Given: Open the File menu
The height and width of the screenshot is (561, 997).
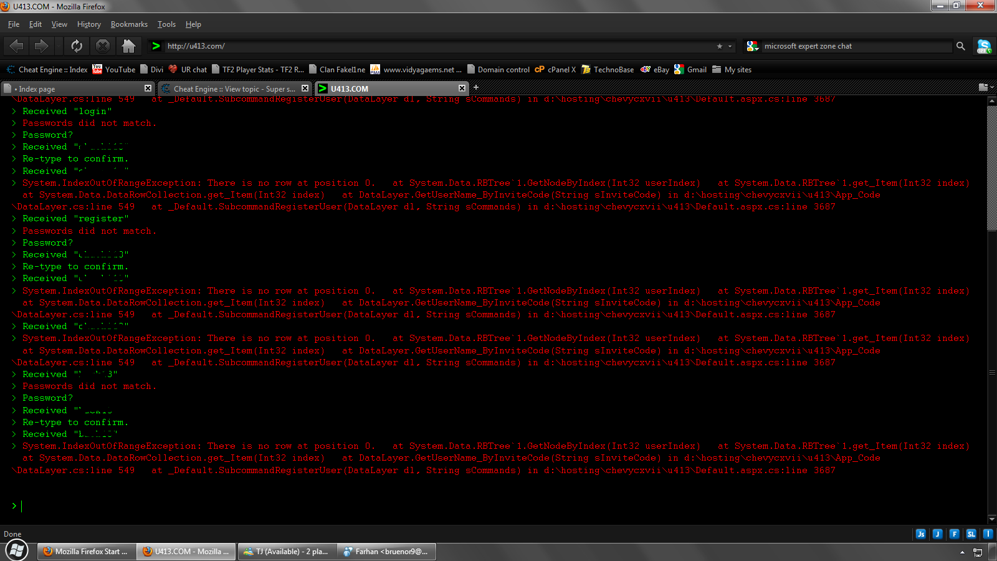Looking at the screenshot, I should point(14,24).
